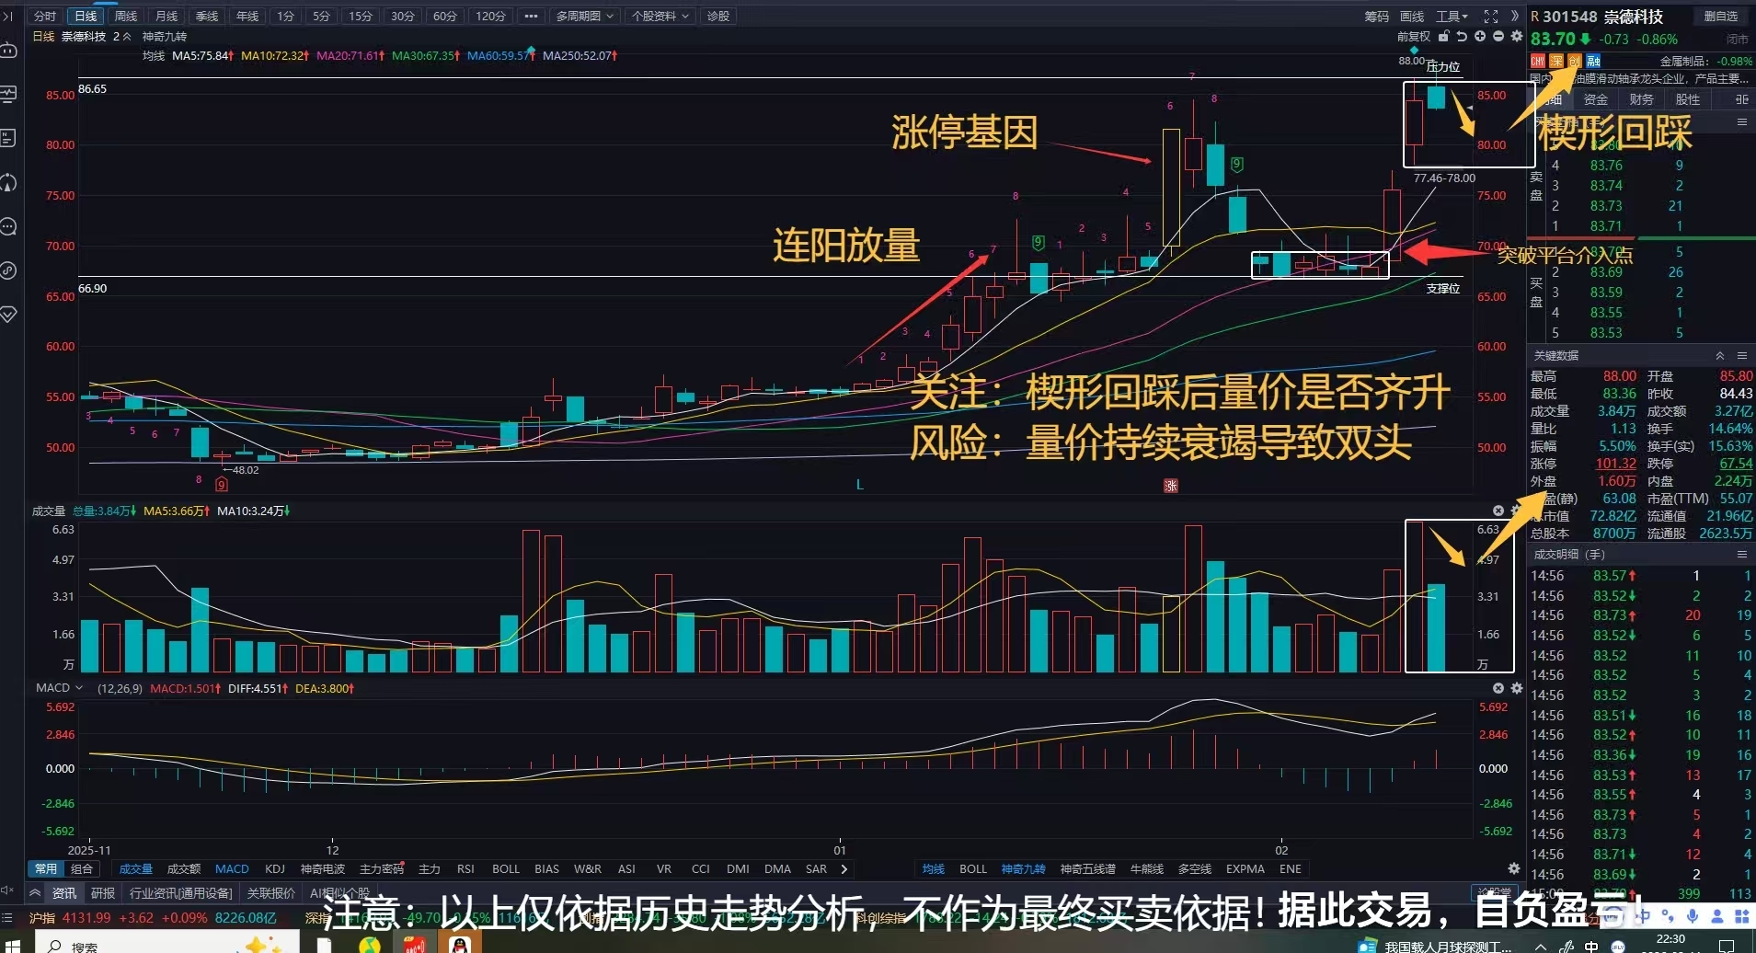Toggle the 神奇九转 overlay indicator
This screenshot has width=1756, height=953.
1023,868
